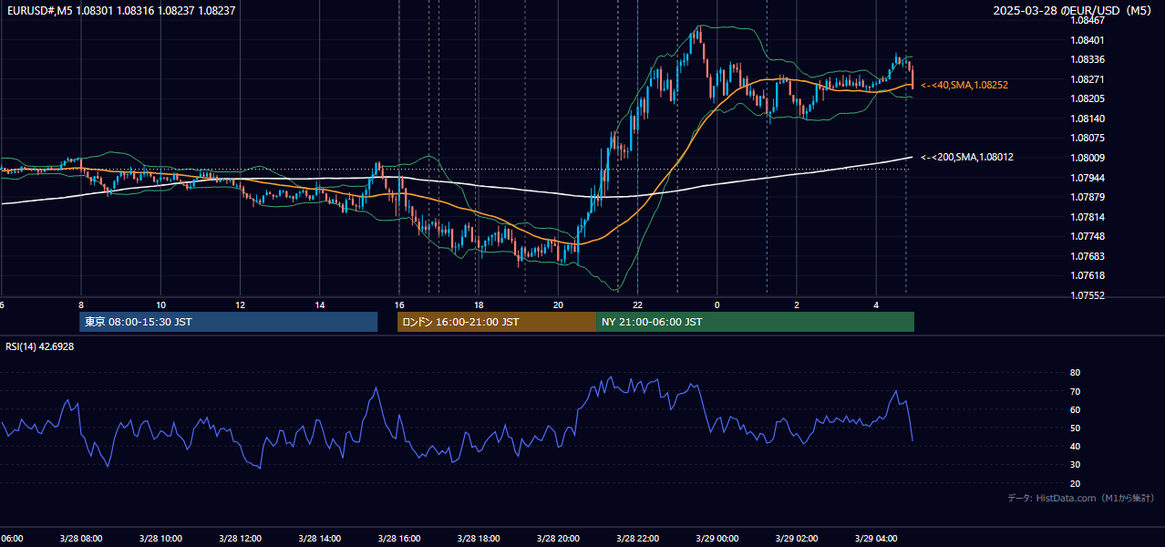Click the 3/28 18:00 bottom date label
The image size is (1165, 547).
coord(479,538)
